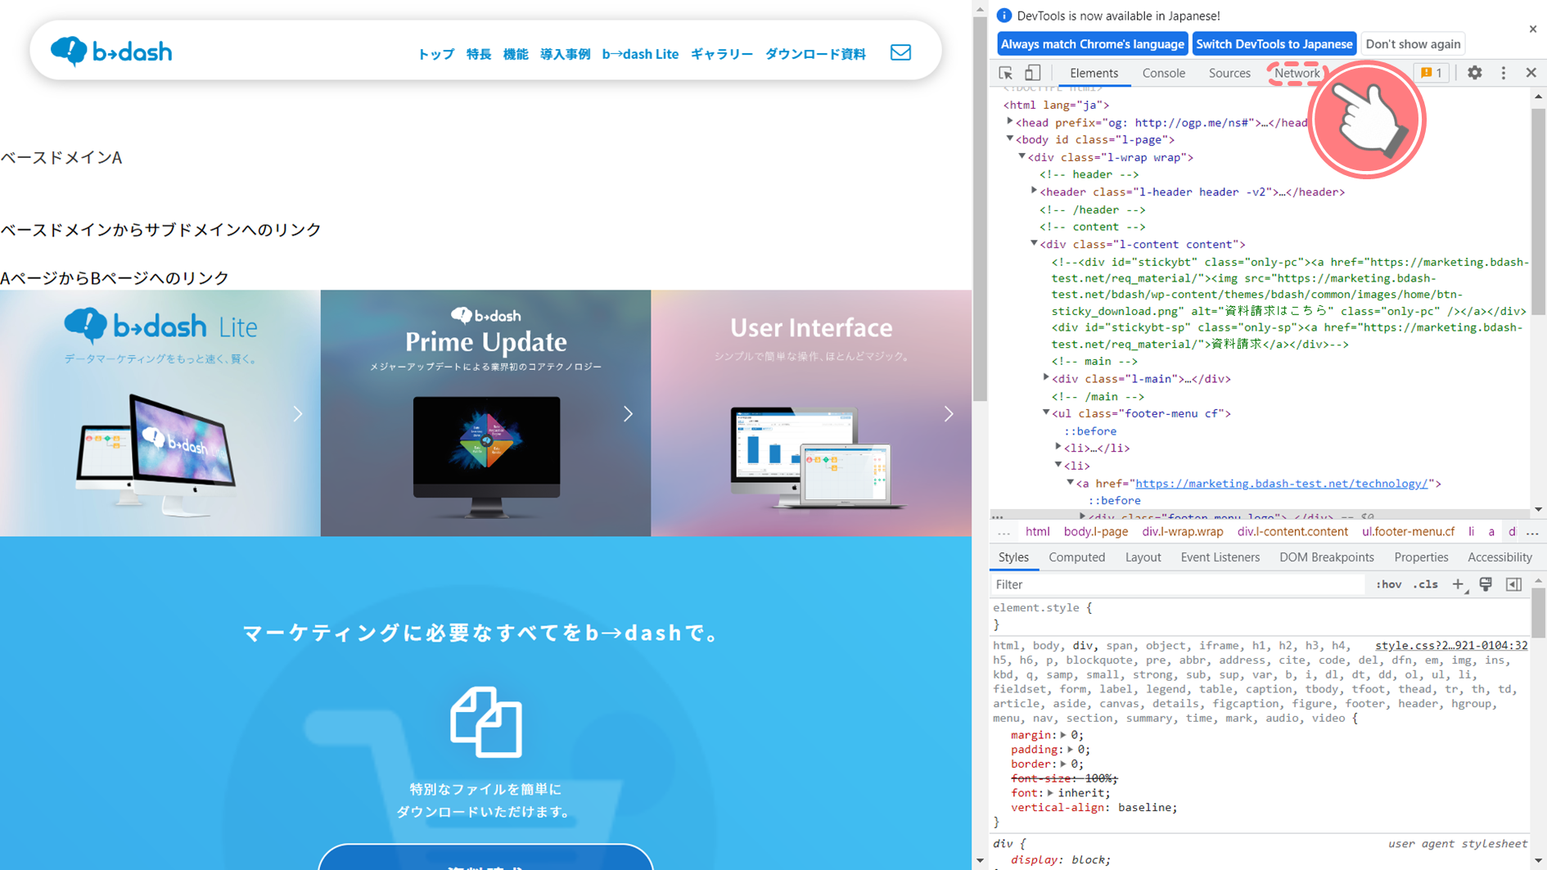
Task: Click the documents download icon
Action: pos(485,722)
